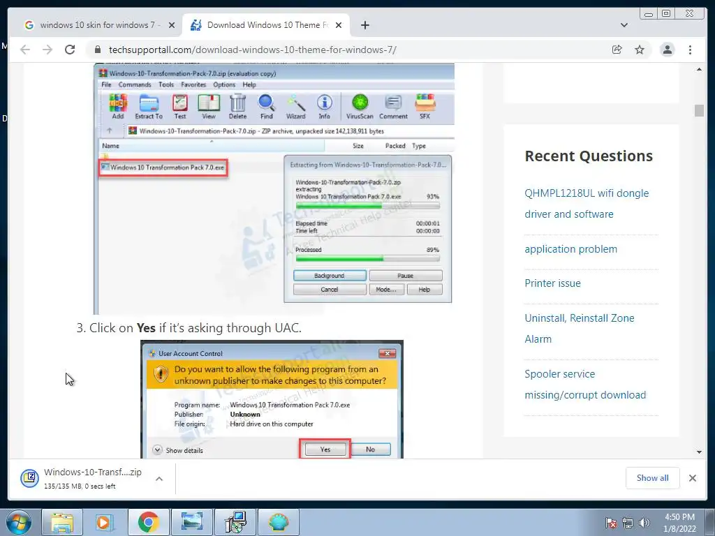Open the Windows Start menu

(x=19, y=522)
